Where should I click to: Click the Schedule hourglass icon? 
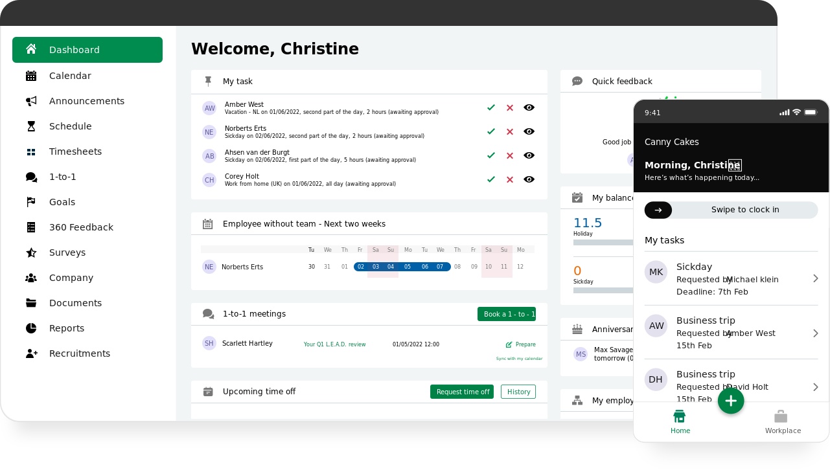click(x=31, y=126)
